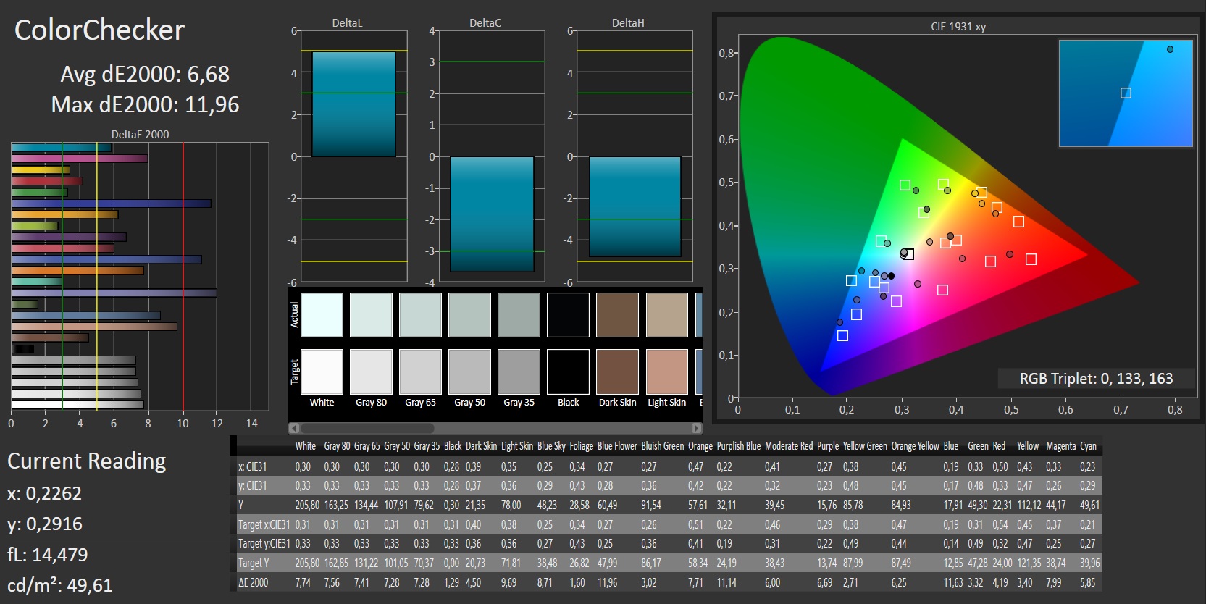Click the zoomed inset in CIE 1931 chart
This screenshot has width=1206, height=604.
click(x=1125, y=93)
